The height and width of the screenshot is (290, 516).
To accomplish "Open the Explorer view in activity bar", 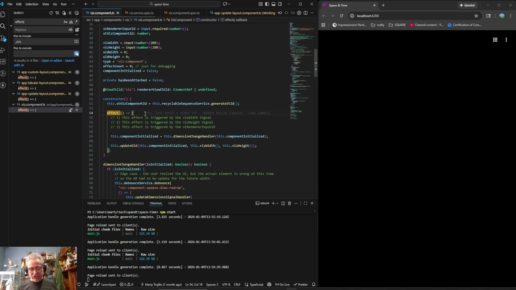I will 3,14.
